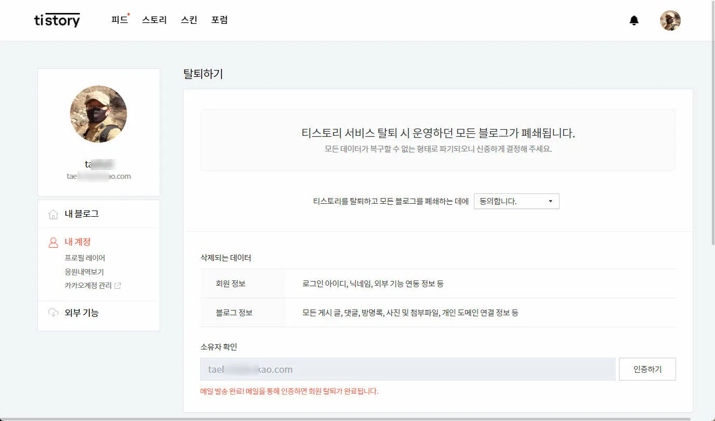
Task: Click the 회원 정보 row label
Action: click(231, 284)
